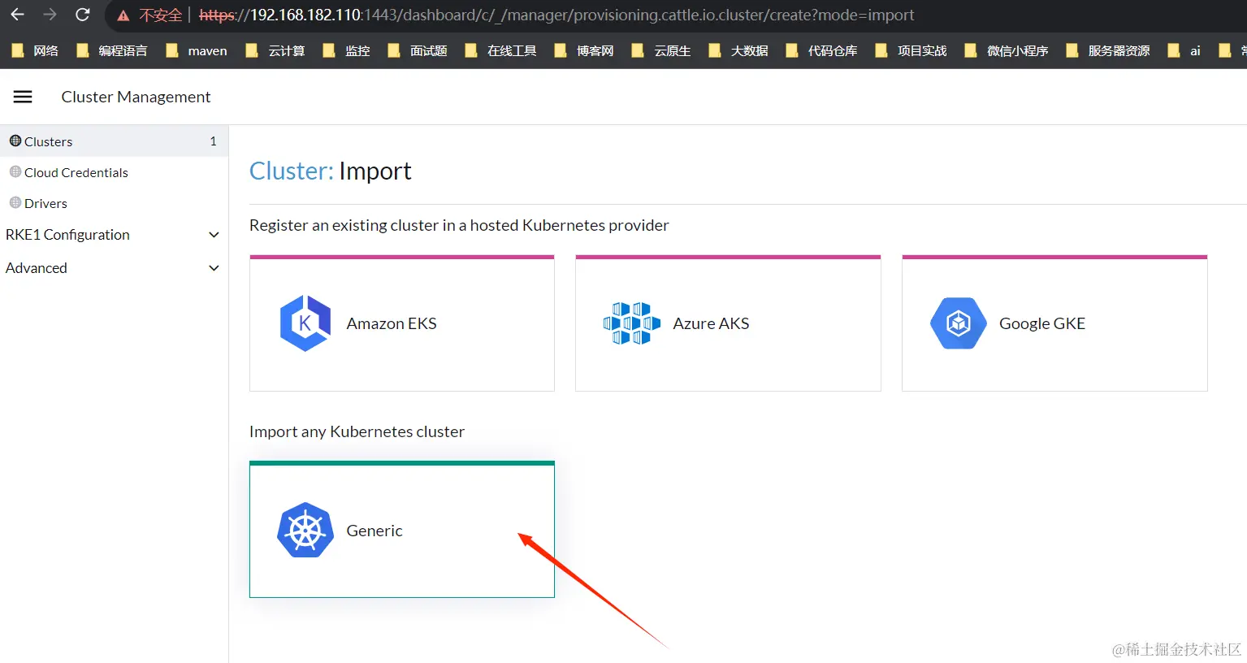Open the 网络 bookmark folder

(35, 50)
